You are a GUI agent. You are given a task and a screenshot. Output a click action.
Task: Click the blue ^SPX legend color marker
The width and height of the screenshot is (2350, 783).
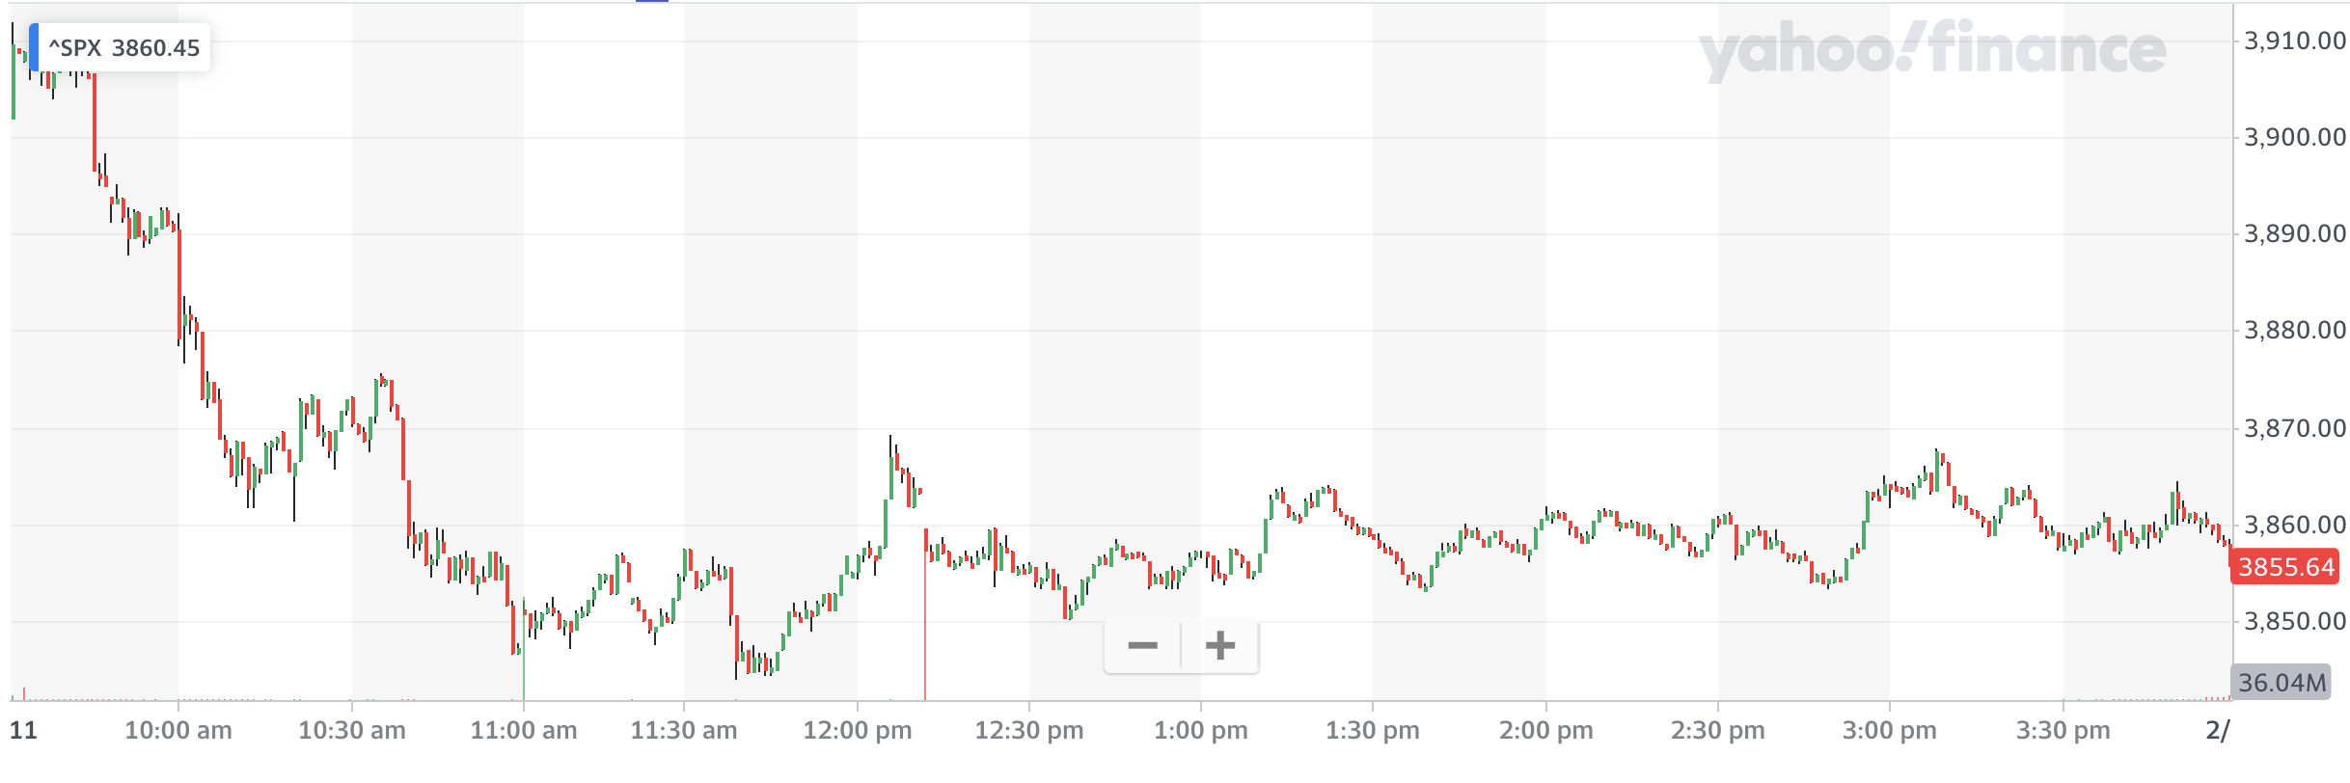[x=34, y=47]
